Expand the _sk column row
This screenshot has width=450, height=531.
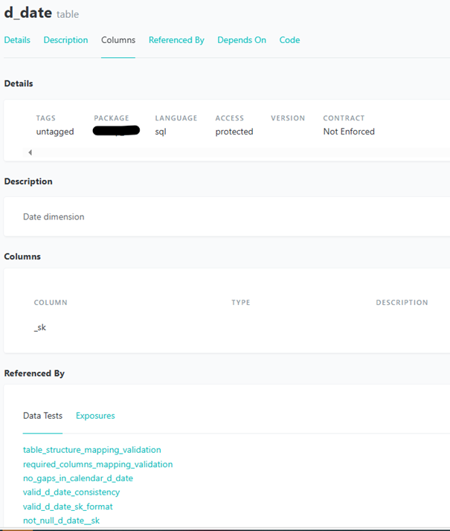(x=40, y=327)
